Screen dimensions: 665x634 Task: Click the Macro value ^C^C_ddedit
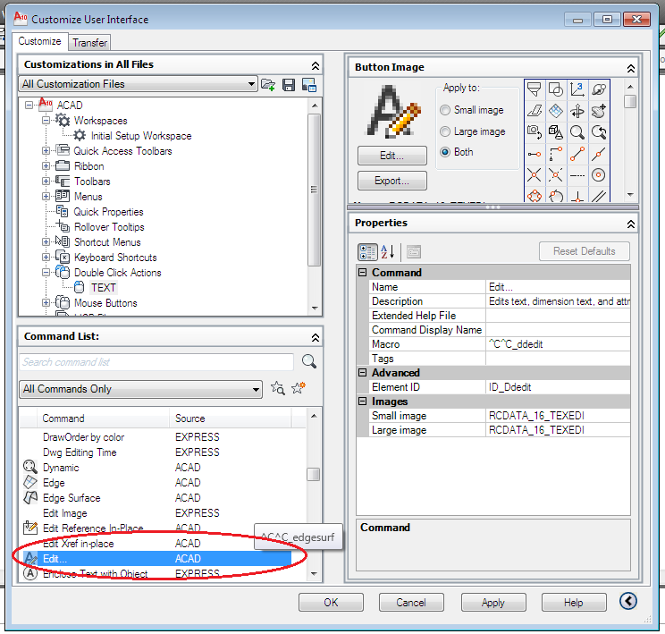(558, 344)
